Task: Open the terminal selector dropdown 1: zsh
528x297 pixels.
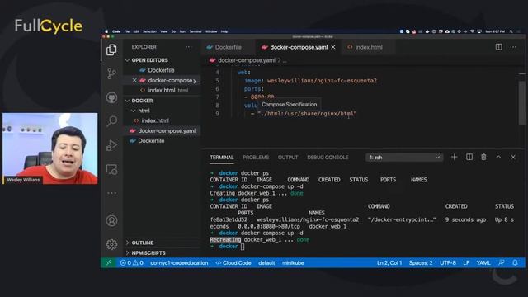Action: tap(404, 158)
